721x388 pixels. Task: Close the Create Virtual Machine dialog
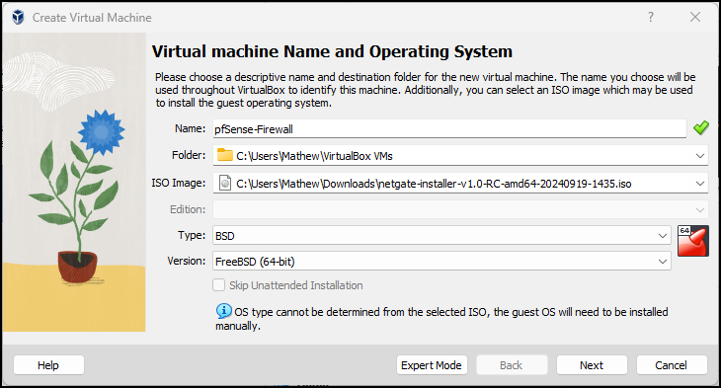695,17
